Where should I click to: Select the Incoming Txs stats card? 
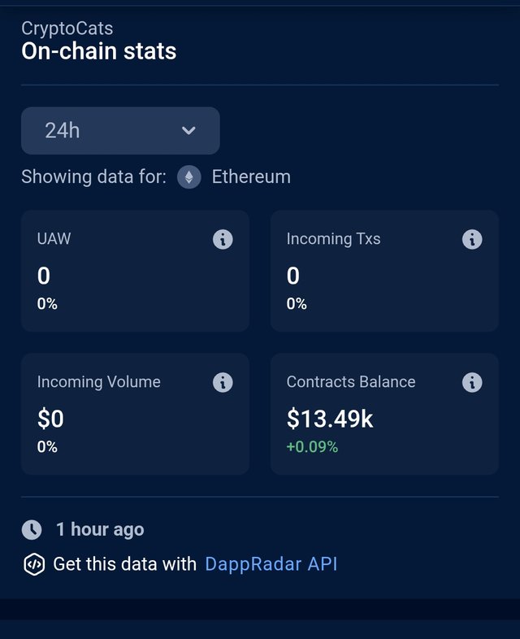point(384,271)
